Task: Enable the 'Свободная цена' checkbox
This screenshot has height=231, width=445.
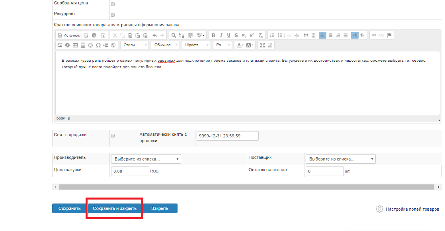Action: (x=113, y=4)
